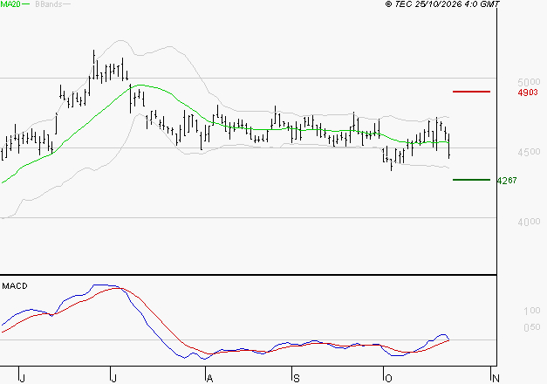
Task: Click the red resistance level line
Action: [x=471, y=92]
